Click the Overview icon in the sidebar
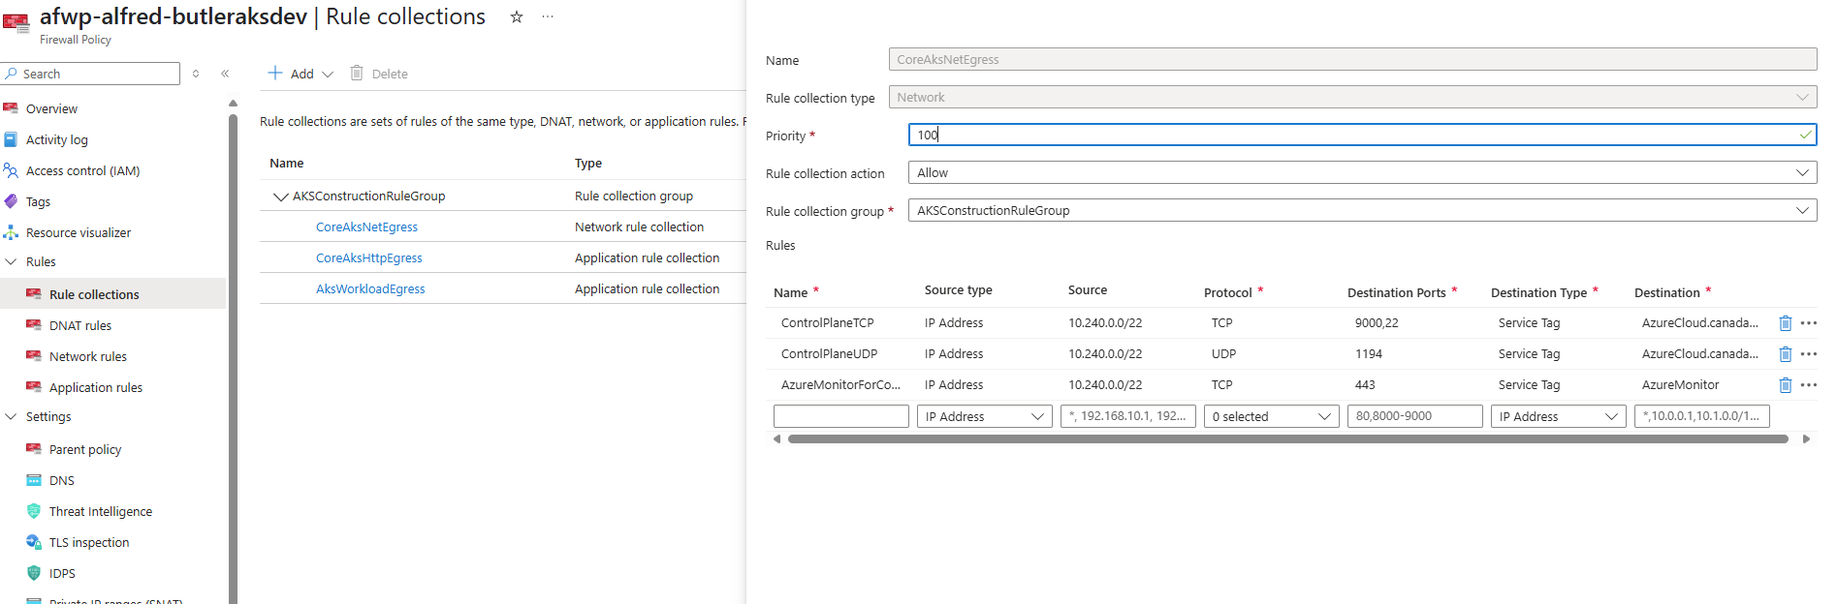The width and height of the screenshot is (1837, 604). (11, 108)
